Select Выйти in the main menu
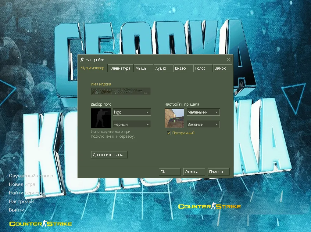311x232 pixels. (x=17, y=210)
